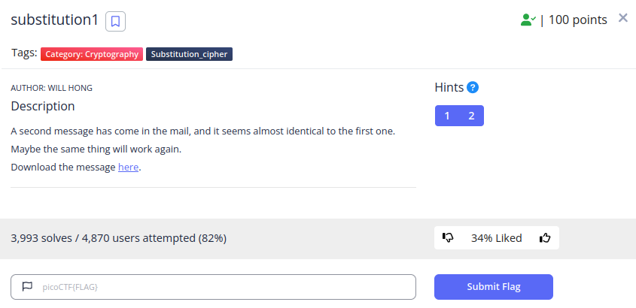The image size is (636, 308).
Task: Click the Hints question mark icon
Action: click(x=473, y=87)
